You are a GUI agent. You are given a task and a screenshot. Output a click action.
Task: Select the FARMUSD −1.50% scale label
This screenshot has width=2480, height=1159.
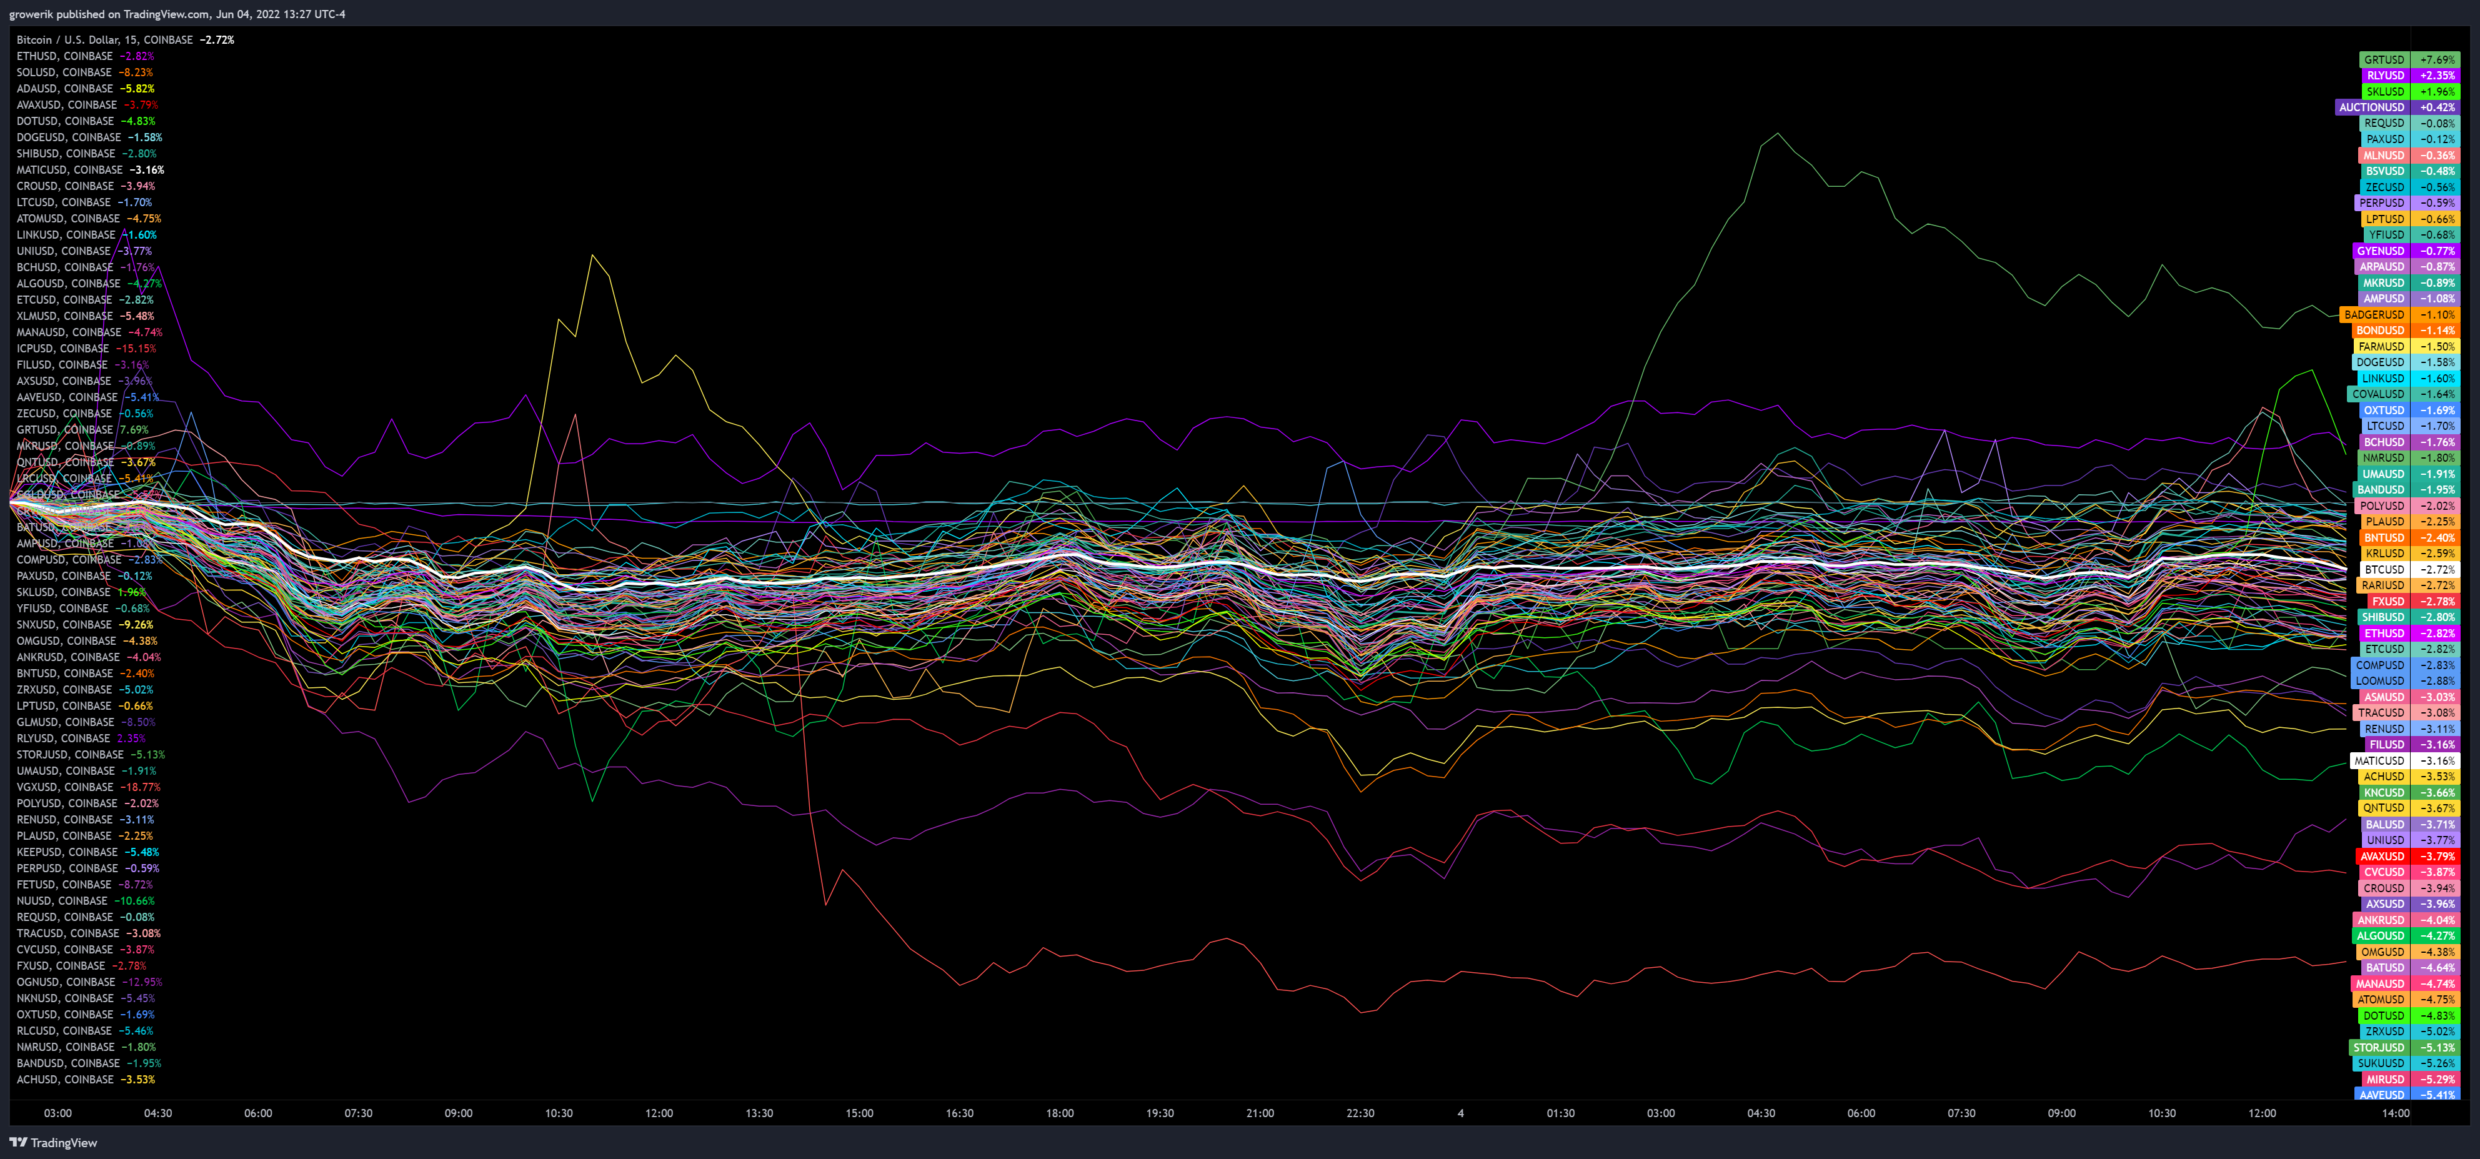(2407, 347)
